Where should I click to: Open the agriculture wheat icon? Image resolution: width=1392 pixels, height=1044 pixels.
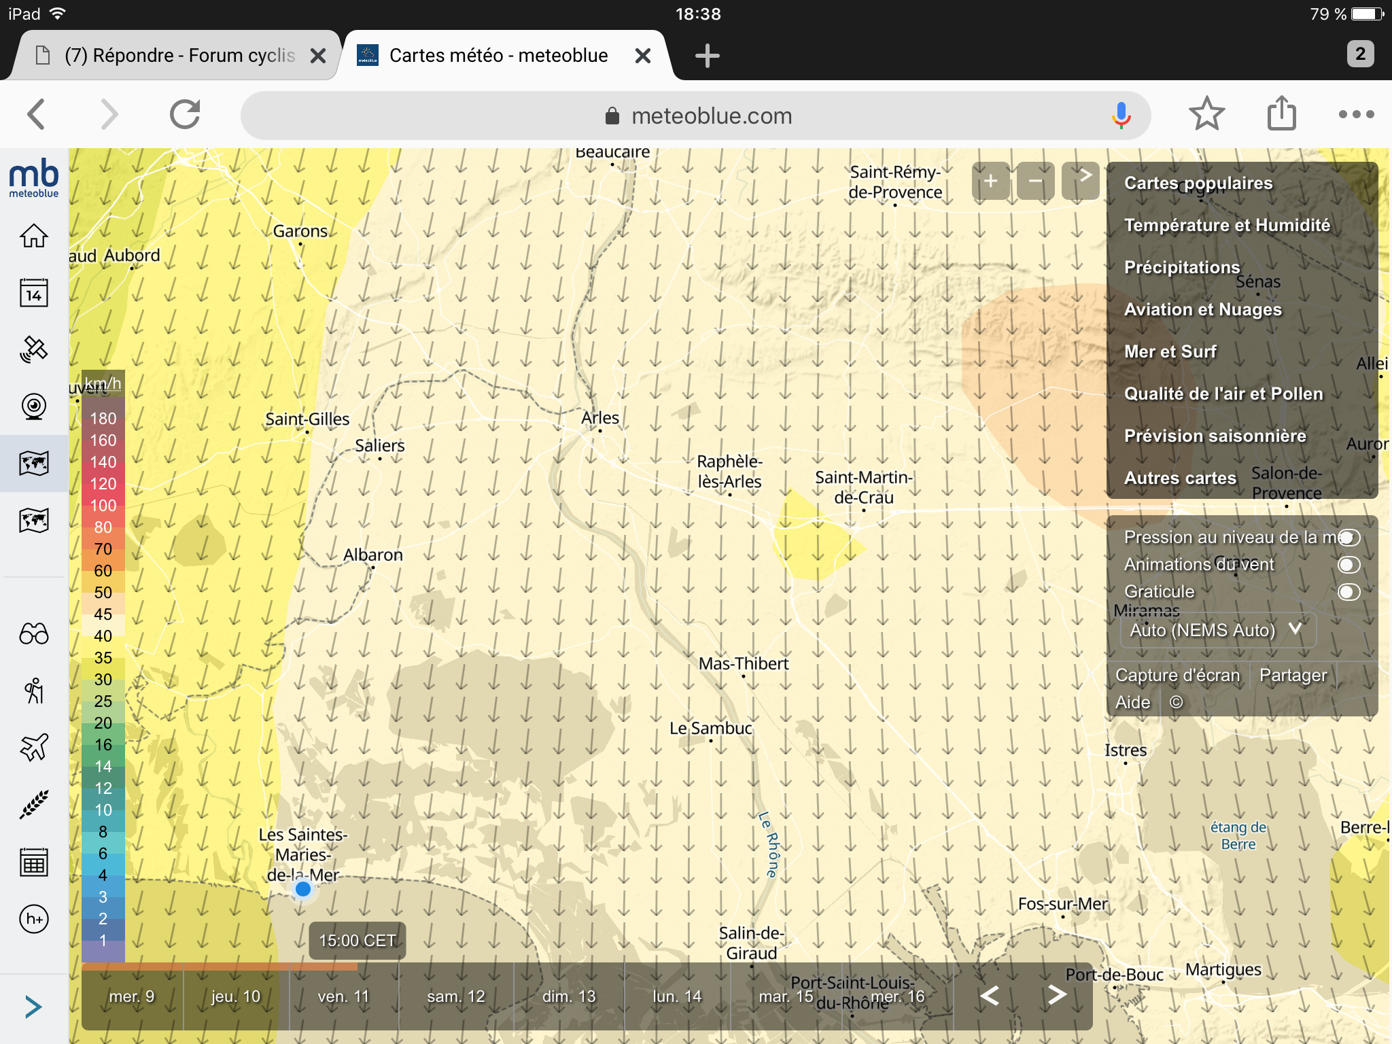tap(33, 805)
